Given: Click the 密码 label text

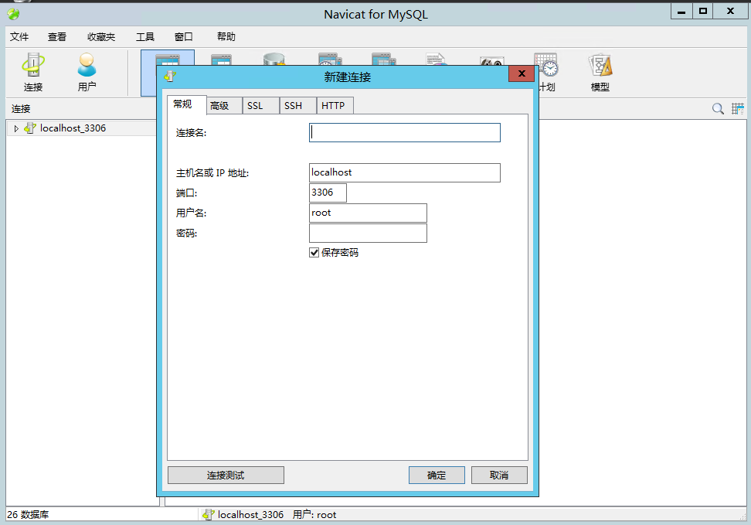Looking at the screenshot, I should (186, 234).
